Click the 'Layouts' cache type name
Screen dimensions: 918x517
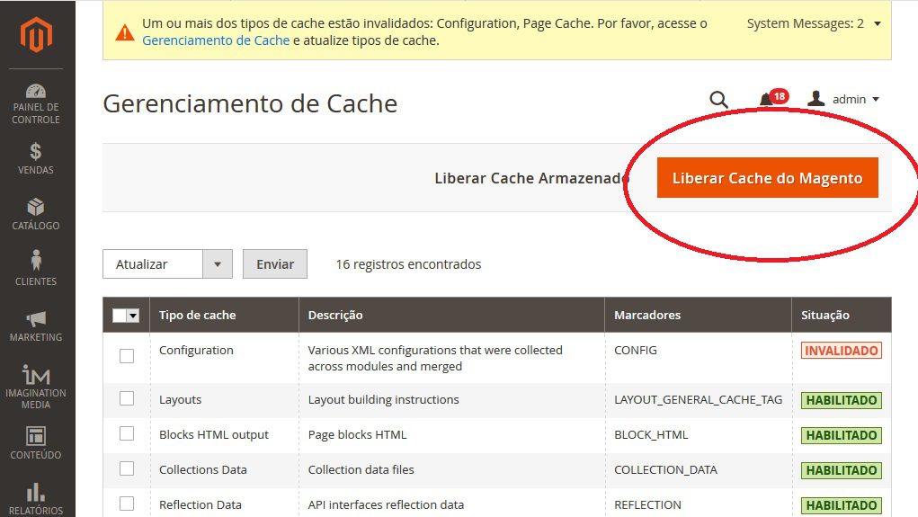[181, 400]
